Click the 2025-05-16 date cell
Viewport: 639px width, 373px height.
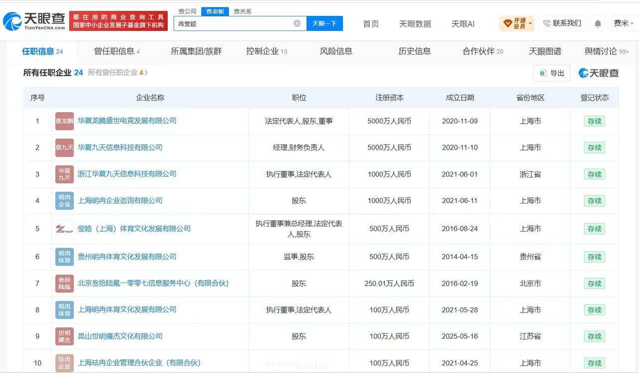coord(460,337)
